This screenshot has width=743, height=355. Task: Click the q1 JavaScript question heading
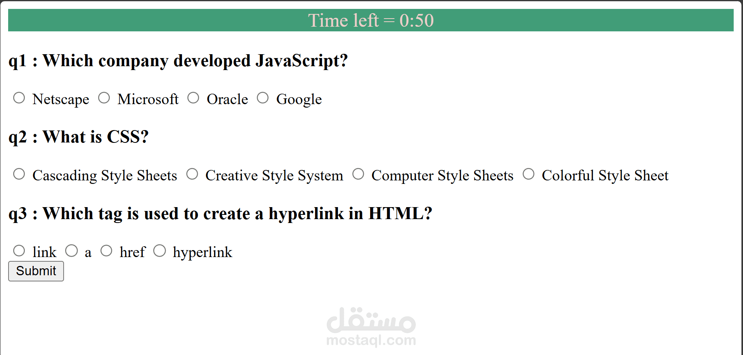coord(178,61)
